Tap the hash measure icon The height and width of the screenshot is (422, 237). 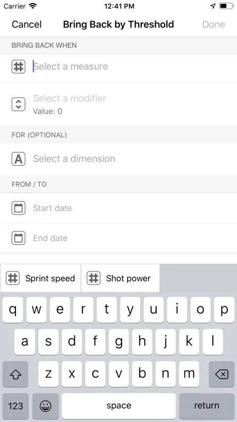click(x=18, y=67)
